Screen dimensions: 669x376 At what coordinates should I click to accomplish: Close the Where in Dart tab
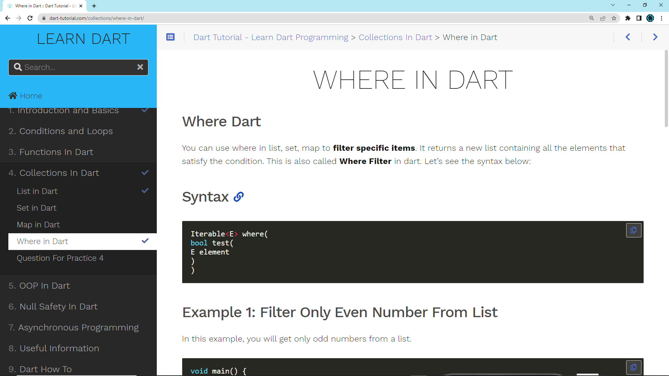[x=81, y=6]
